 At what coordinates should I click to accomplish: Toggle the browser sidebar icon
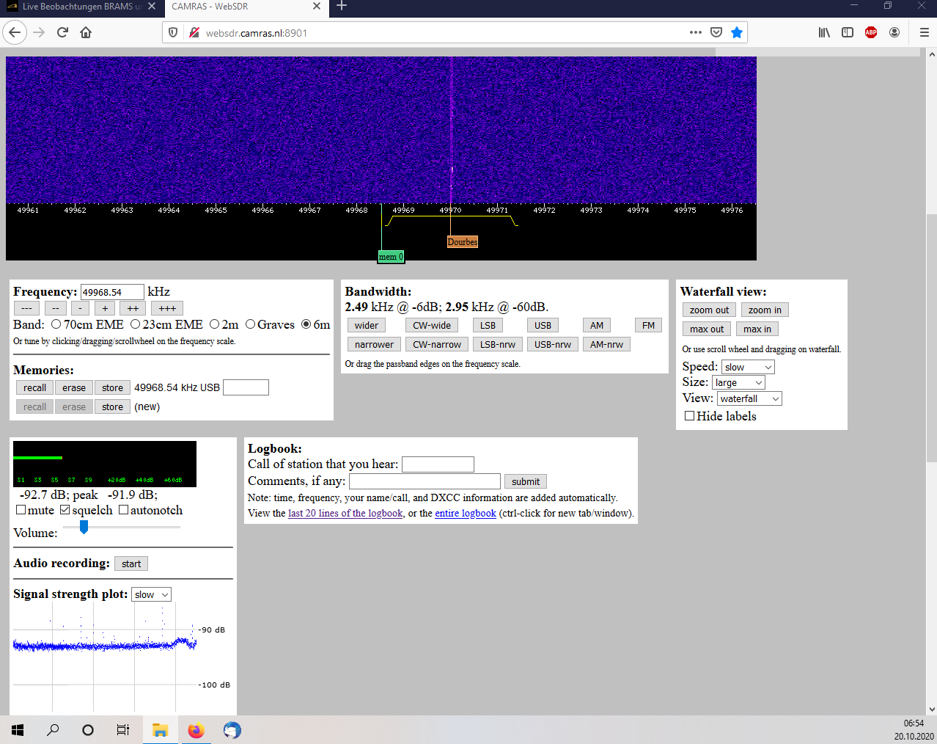(x=848, y=32)
